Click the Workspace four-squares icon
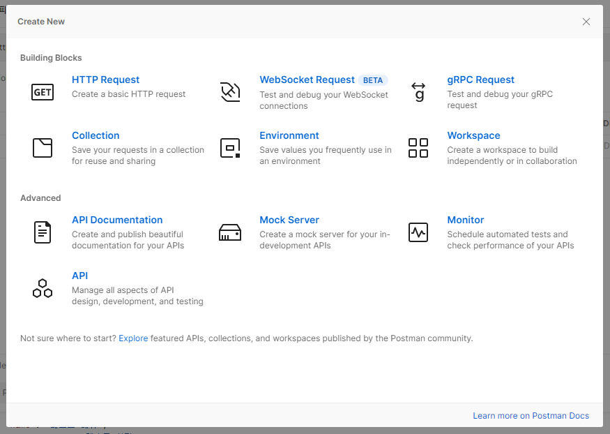Image resolution: width=610 pixels, height=434 pixels. tap(418, 148)
